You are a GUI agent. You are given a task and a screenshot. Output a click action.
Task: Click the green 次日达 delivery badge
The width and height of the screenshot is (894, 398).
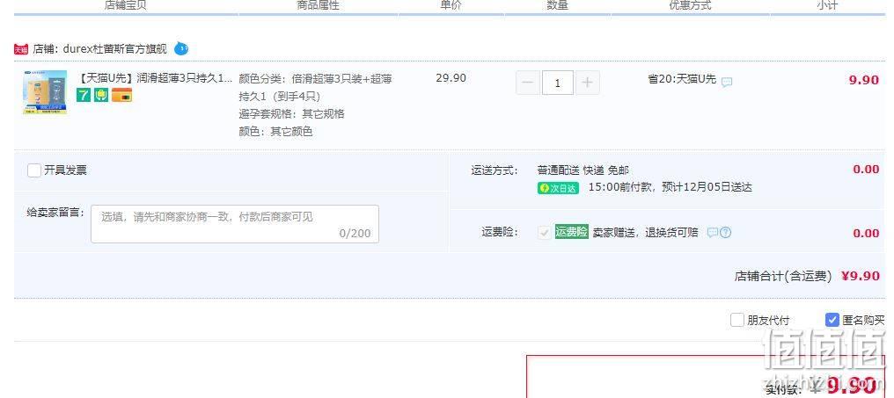point(558,188)
